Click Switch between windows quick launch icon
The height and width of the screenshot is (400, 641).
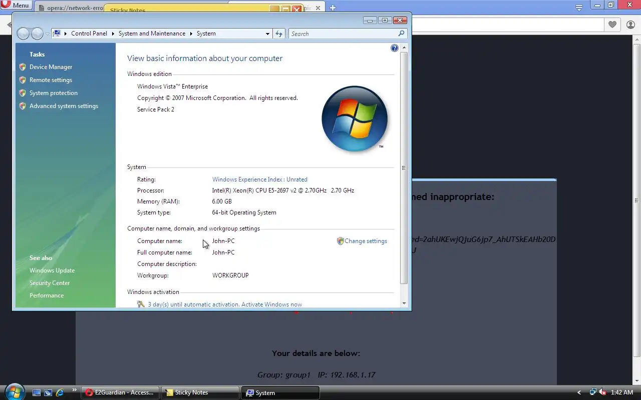[48, 393]
